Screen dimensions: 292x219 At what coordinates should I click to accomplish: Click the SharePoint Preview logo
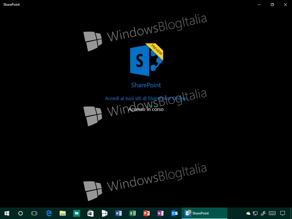point(147,60)
